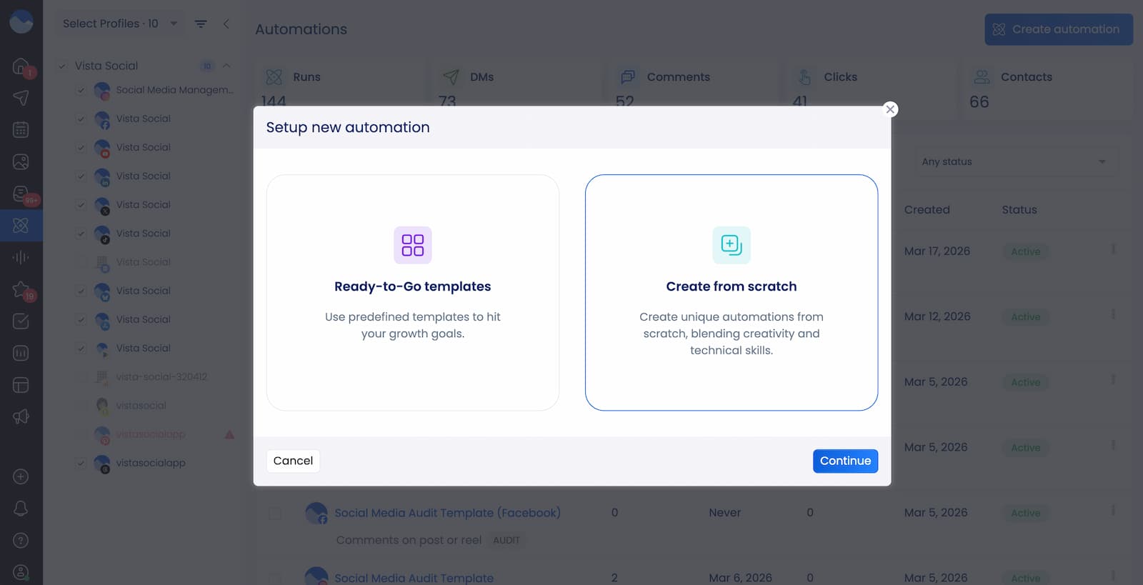Click the Vista Social logo in sidebar
The image size is (1143, 585).
(x=21, y=21)
